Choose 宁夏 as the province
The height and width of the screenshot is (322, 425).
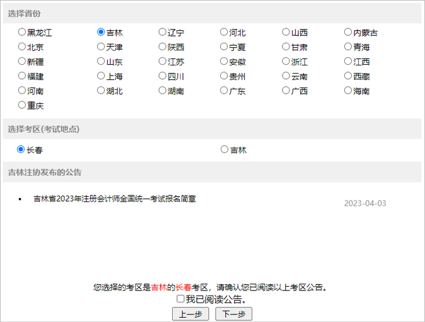pyautogui.click(x=224, y=47)
